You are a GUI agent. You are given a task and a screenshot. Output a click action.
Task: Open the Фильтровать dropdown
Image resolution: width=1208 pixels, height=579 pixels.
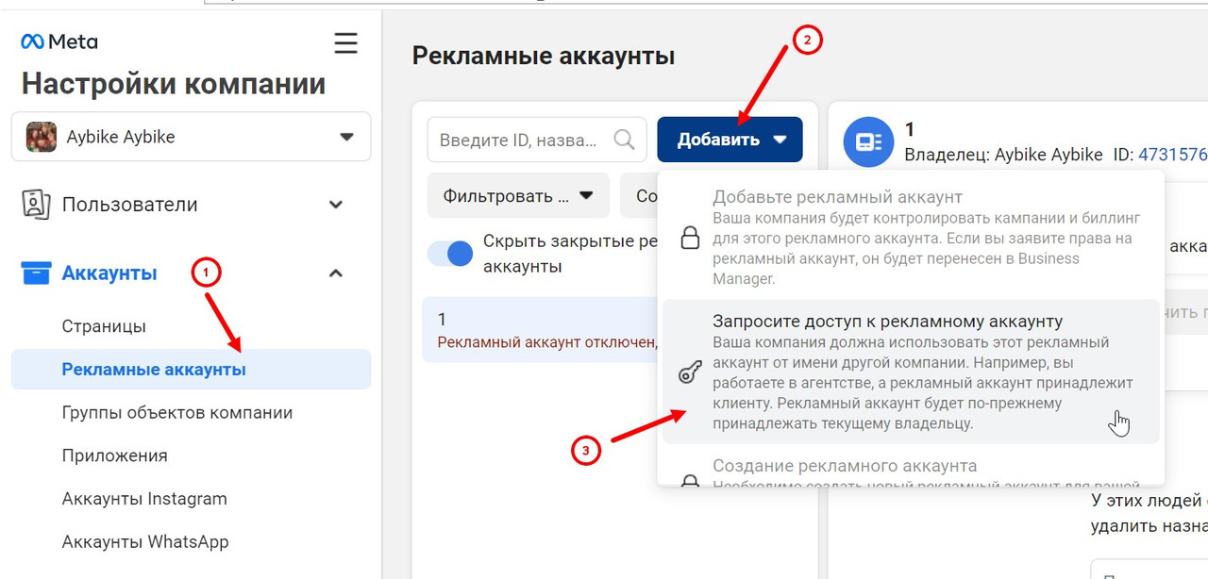[518, 196]
